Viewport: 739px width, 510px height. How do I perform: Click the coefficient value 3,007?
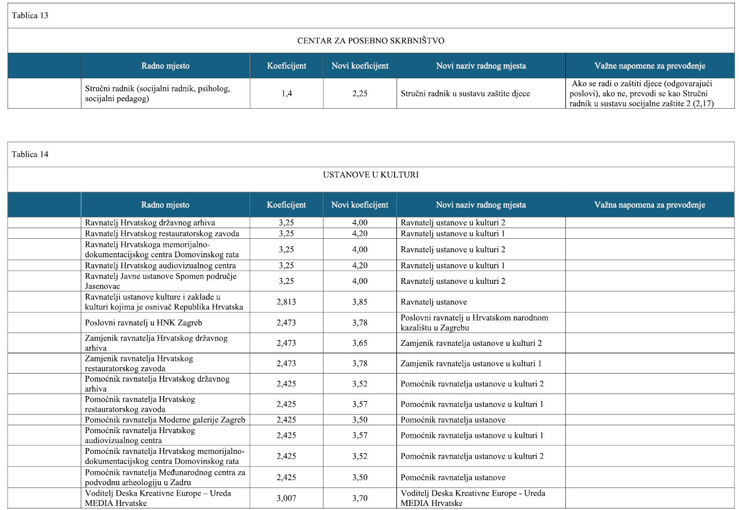tap(286, 498)
